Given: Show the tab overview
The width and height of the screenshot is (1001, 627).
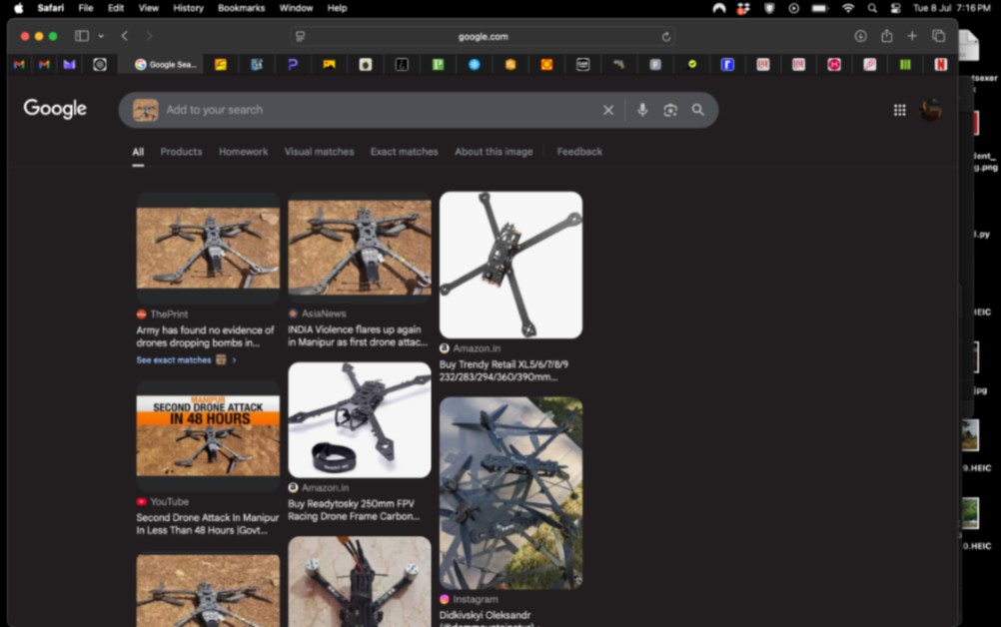Looking at the screenshot, I should pyautogui.click(x=938, y=36).
